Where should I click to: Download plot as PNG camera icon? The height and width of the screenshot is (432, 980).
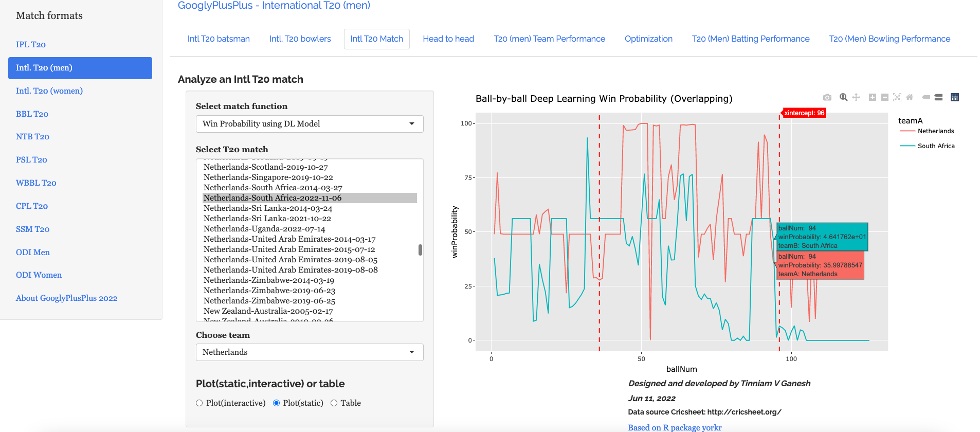827,97
